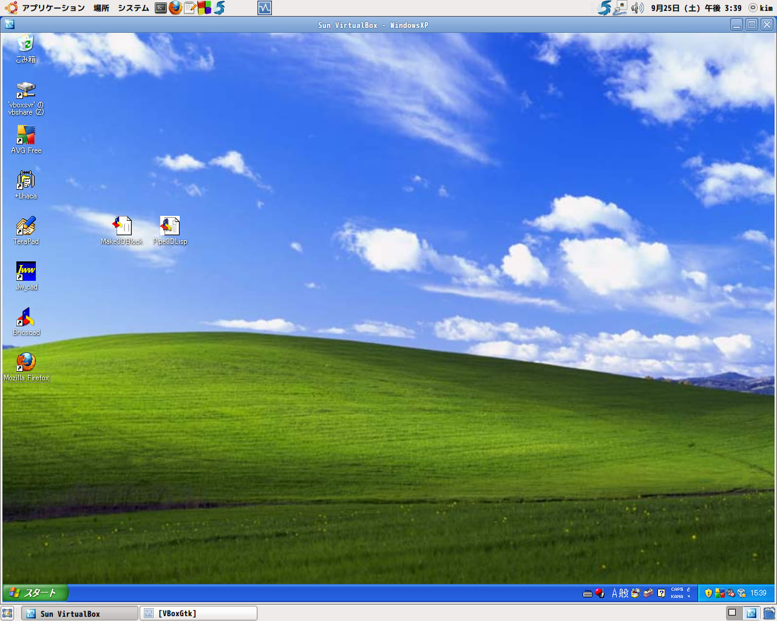Click the system monitor applet in top panel
777x621 pixels.
[x=265, y=8]
